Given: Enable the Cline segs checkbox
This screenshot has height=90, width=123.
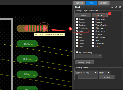Looking at the screenshot, I should [x=93, y=28].
